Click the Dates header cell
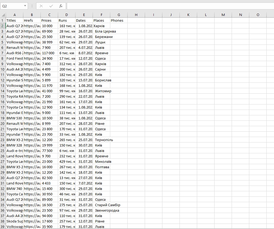The height and width of the screenshot is (229, 274). [x=84, y=20]
